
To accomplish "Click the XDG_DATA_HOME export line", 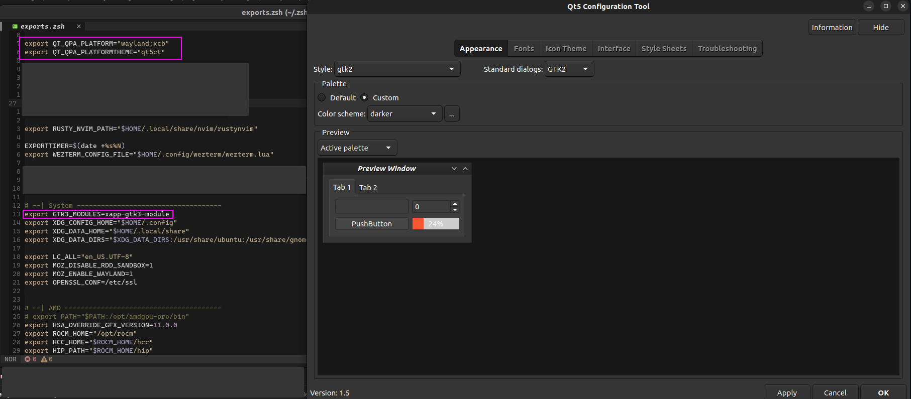I will pos(107,231).
